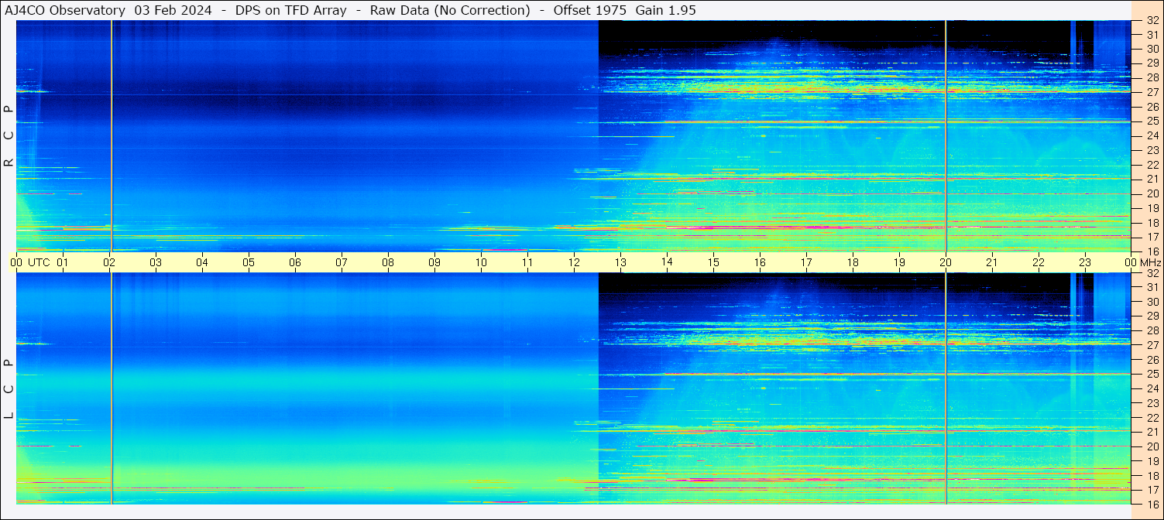
Task: Click hour "08" on the time axis
Action: click(388, 262)
